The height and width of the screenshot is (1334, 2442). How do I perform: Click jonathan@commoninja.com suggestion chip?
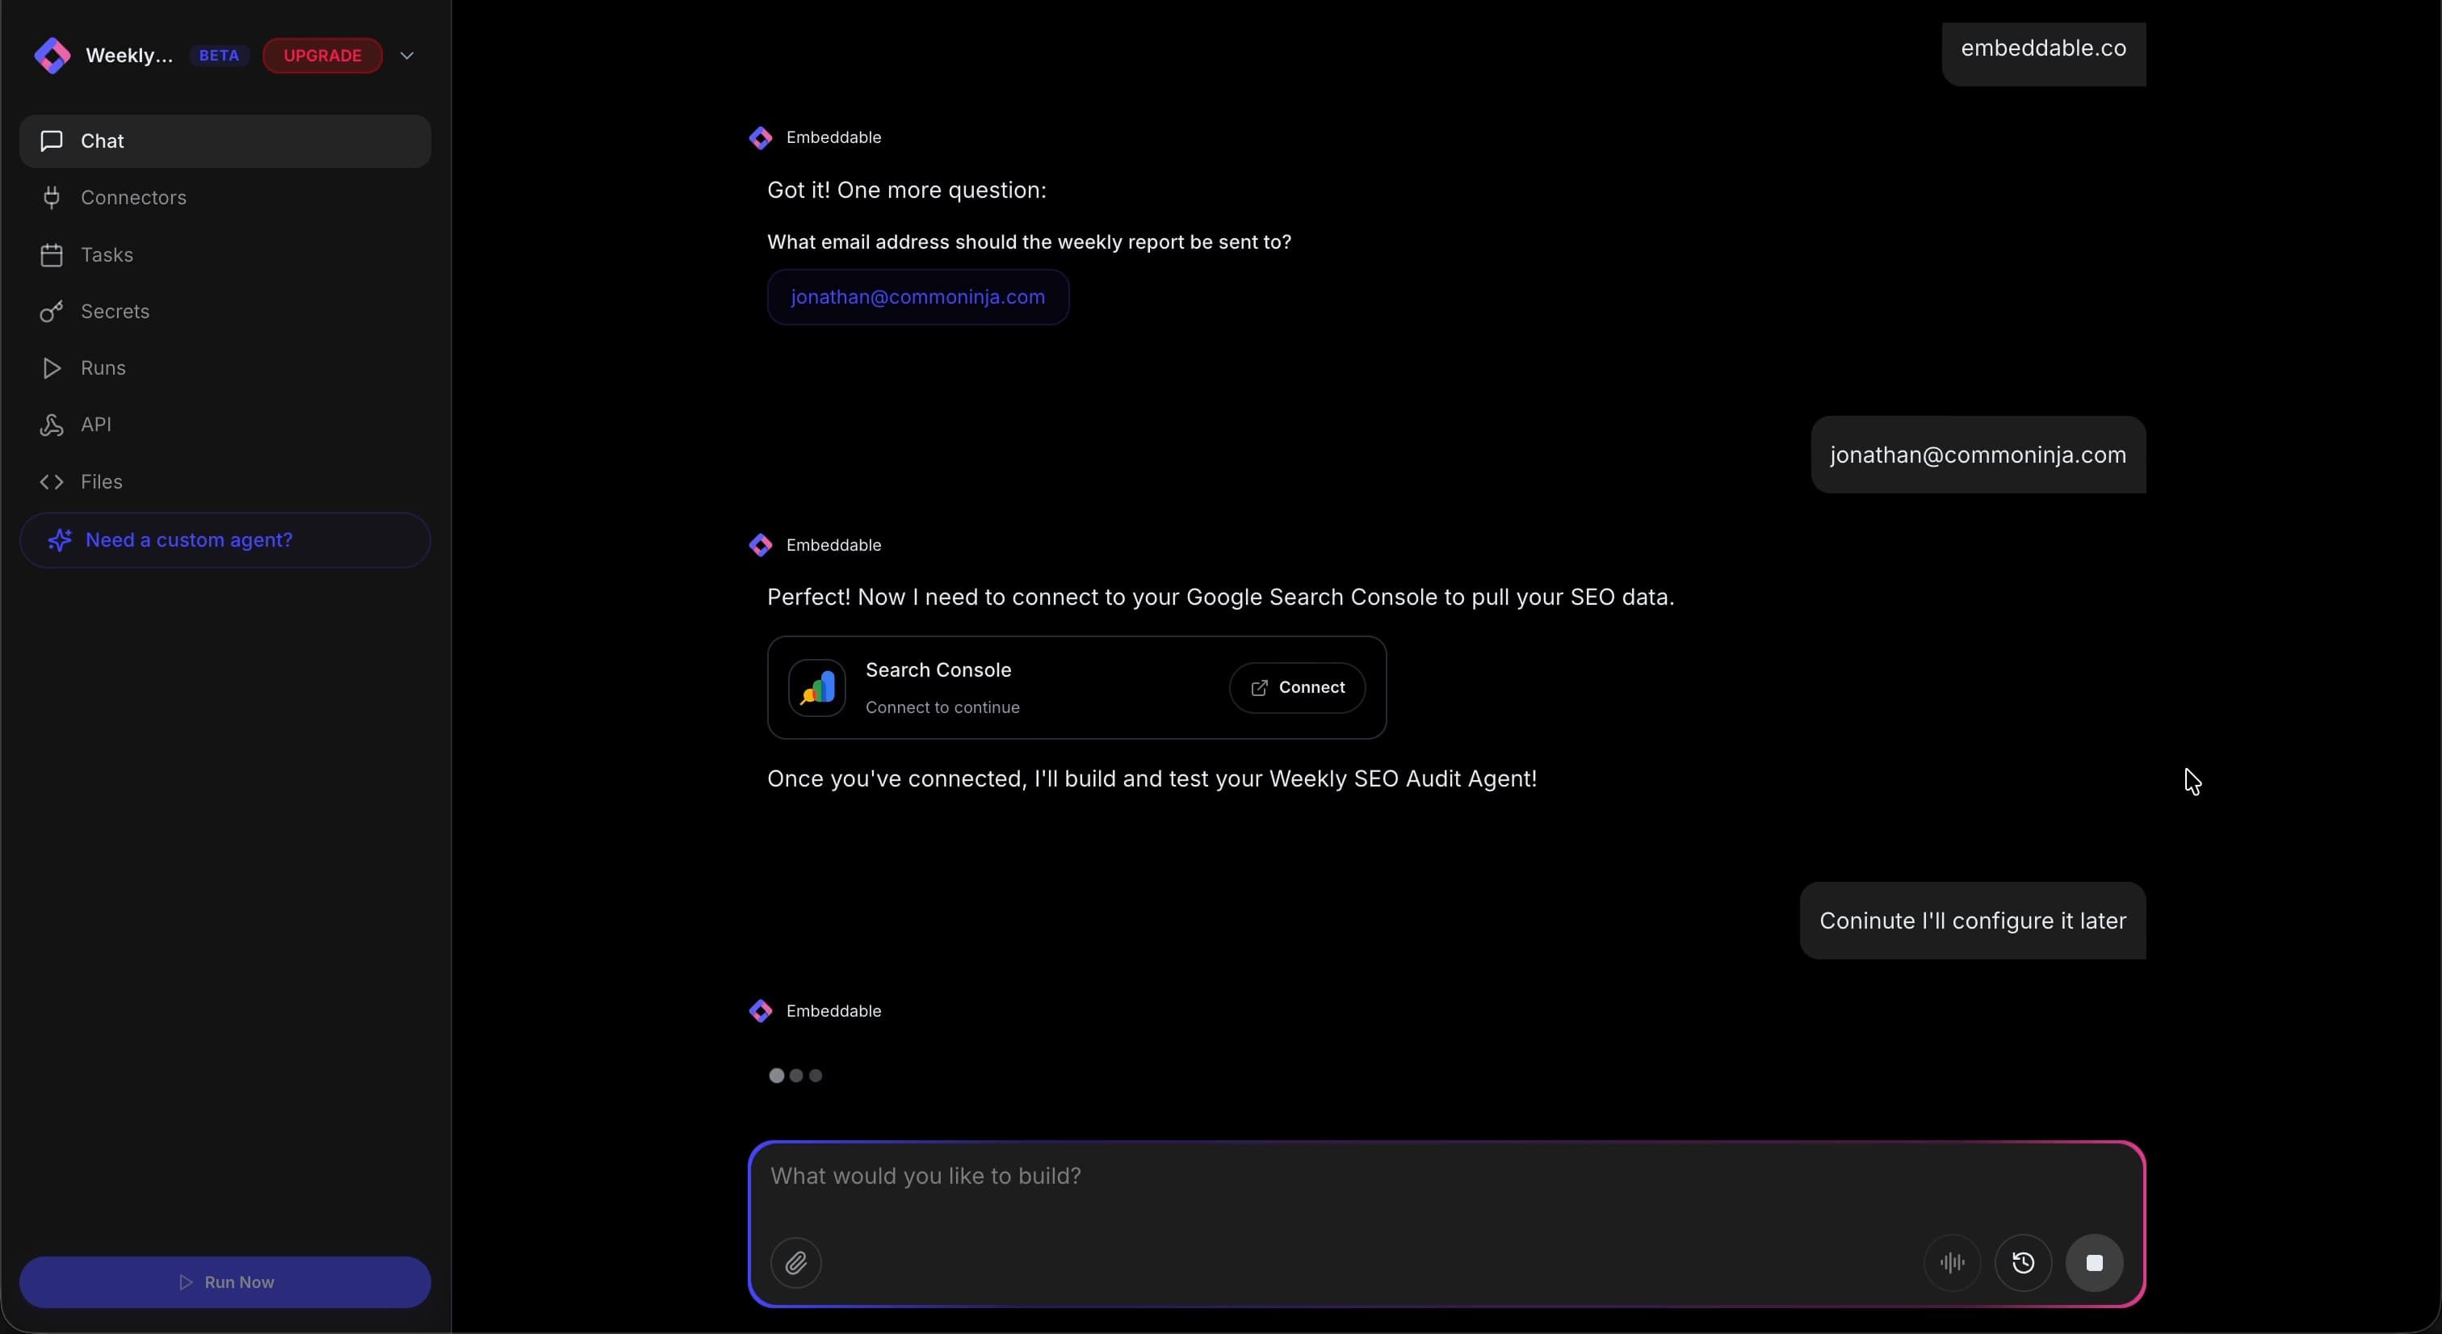[917, 297]
